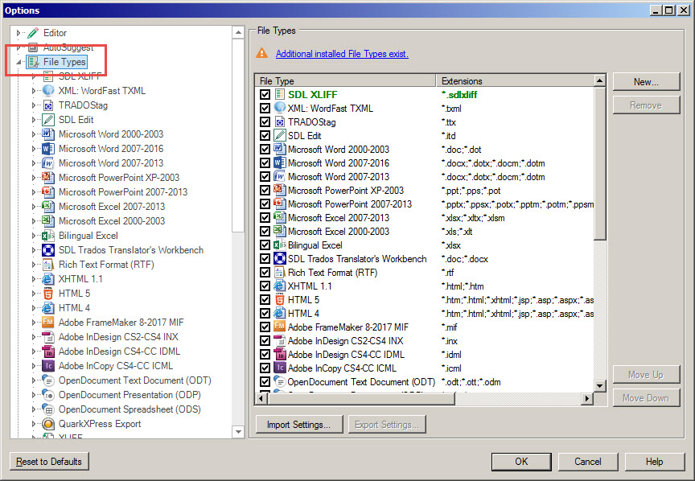Screen dimensions: 695x481
Task: Expand the Editor tree node
Action: pyautogui.click(x=18, y=33)
